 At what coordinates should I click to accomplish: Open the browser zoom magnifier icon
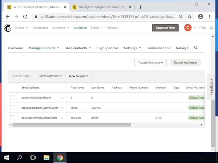click(x=181, y=17)
